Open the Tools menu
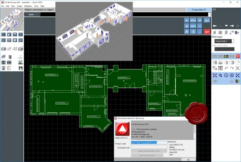The width and height of the screenshot is (241, 162). 36,6
